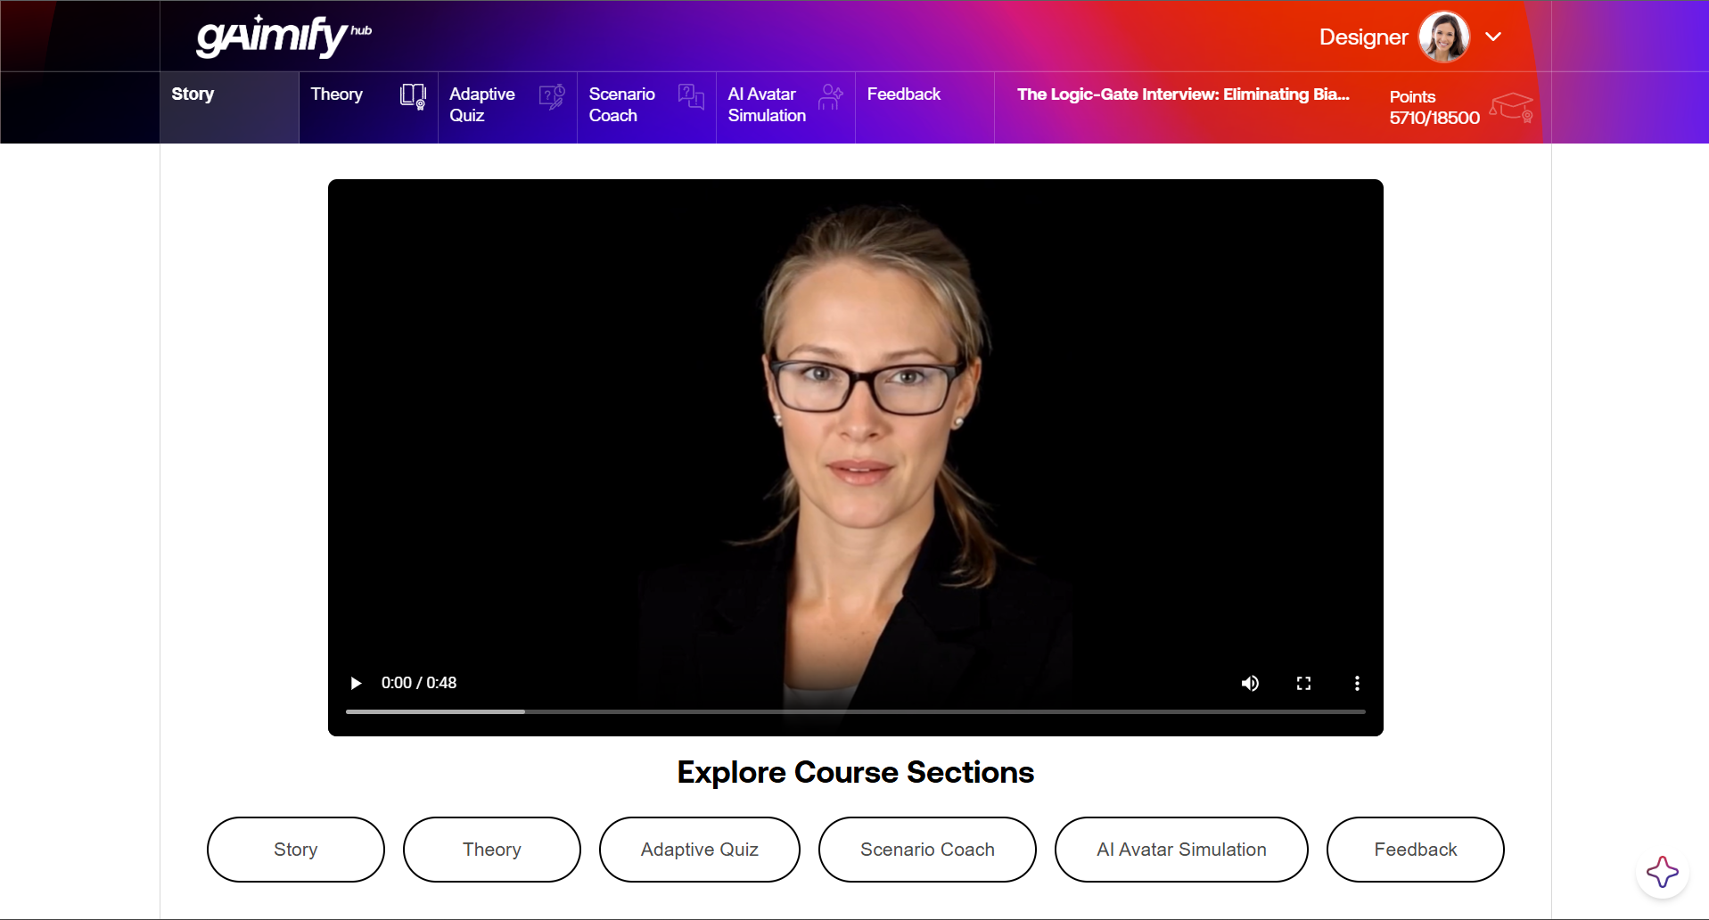Open the Feedback tab in navbar
The image size is (1709, 920).
pyautogui.click(x=903, y=94)
